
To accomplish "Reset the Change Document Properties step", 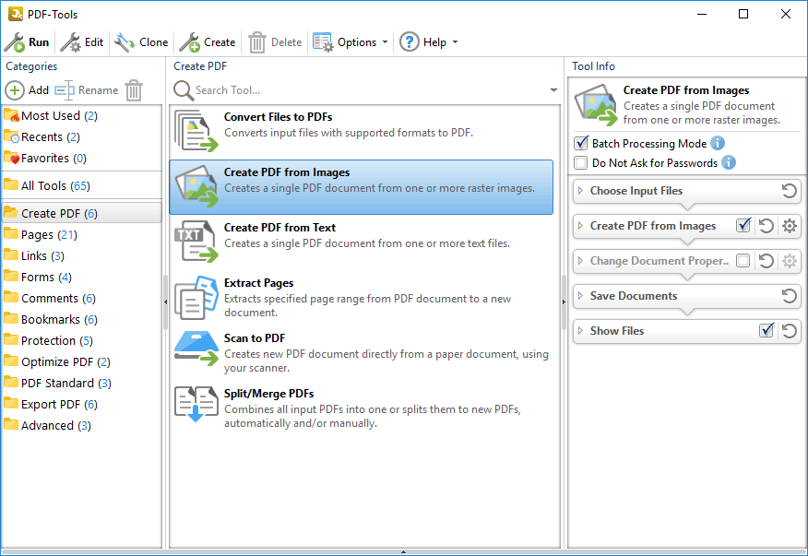I will click(766, 261).
